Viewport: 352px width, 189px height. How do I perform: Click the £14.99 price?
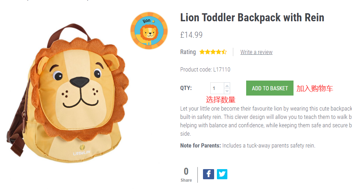(191, 35)
